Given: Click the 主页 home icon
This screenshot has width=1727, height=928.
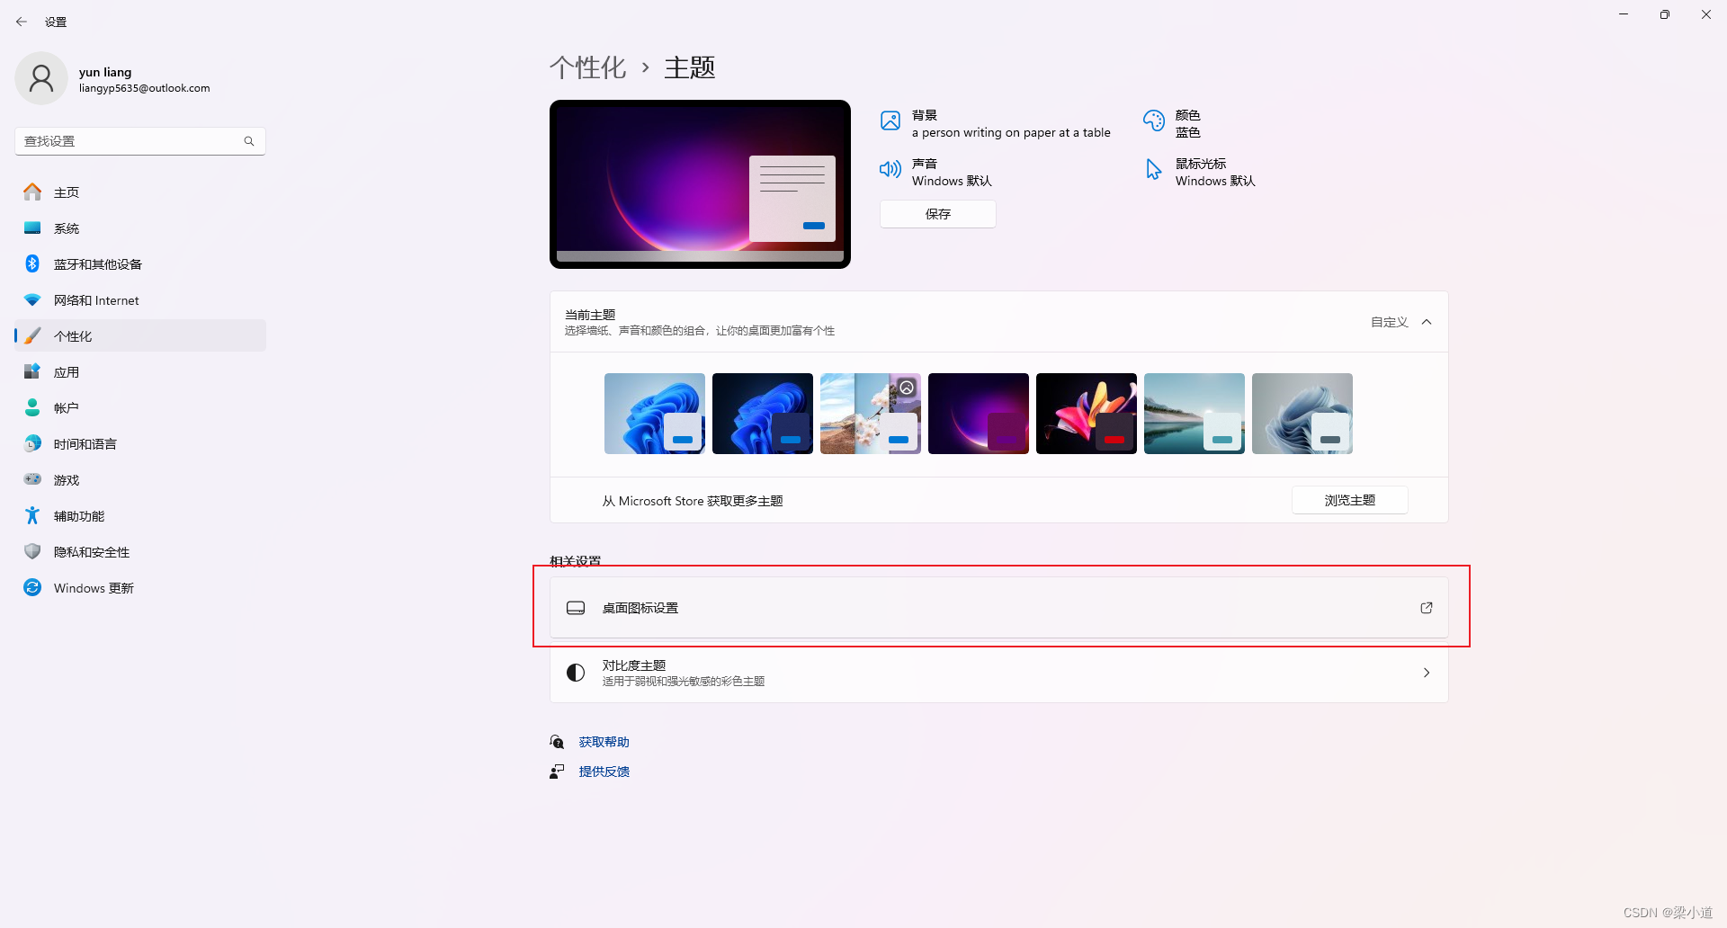Looking at the screenshot, I should click(32, 192).
